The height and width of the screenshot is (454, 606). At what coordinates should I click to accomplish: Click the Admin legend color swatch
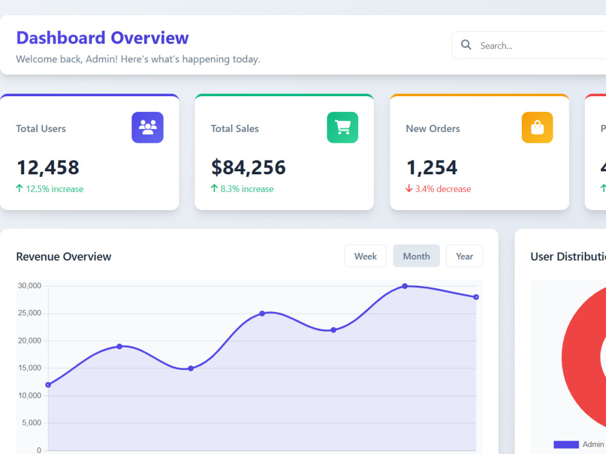(x=566, y=444)
